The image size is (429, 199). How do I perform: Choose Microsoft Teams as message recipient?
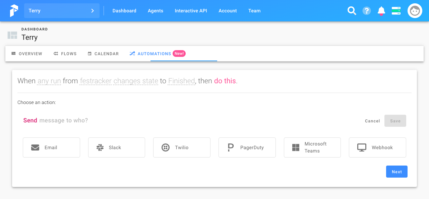[312, 147]
